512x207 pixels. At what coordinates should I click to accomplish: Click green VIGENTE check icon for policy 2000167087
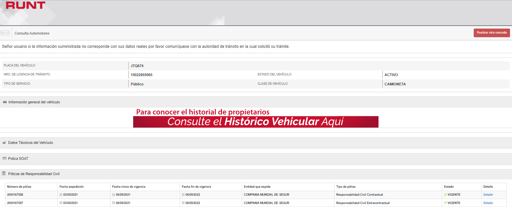[445, 203]
